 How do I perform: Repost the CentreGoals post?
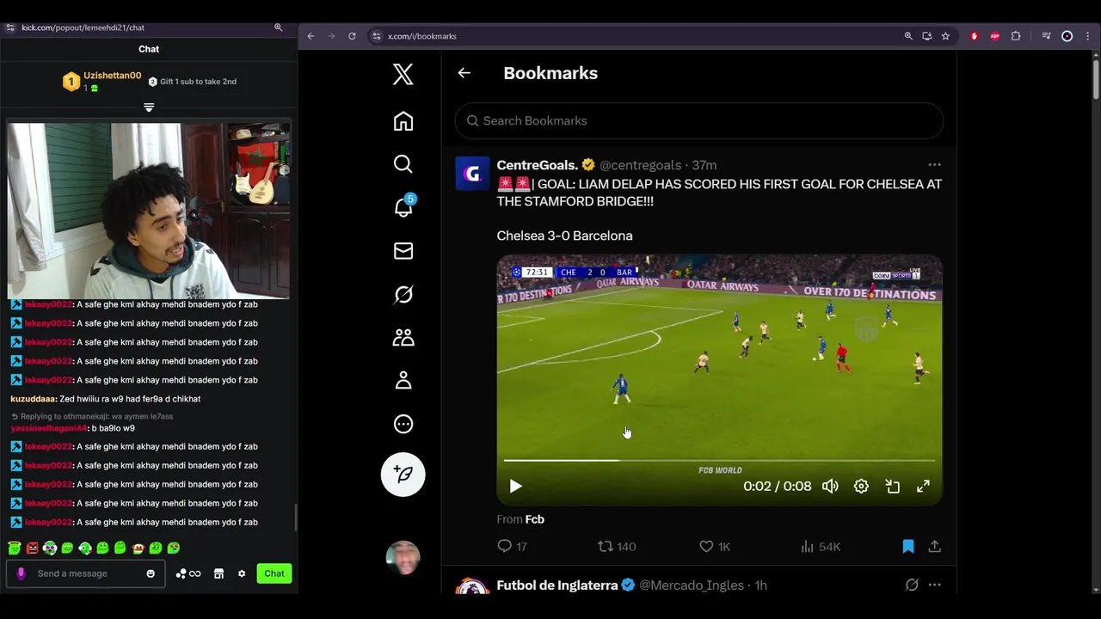[617, 547]
